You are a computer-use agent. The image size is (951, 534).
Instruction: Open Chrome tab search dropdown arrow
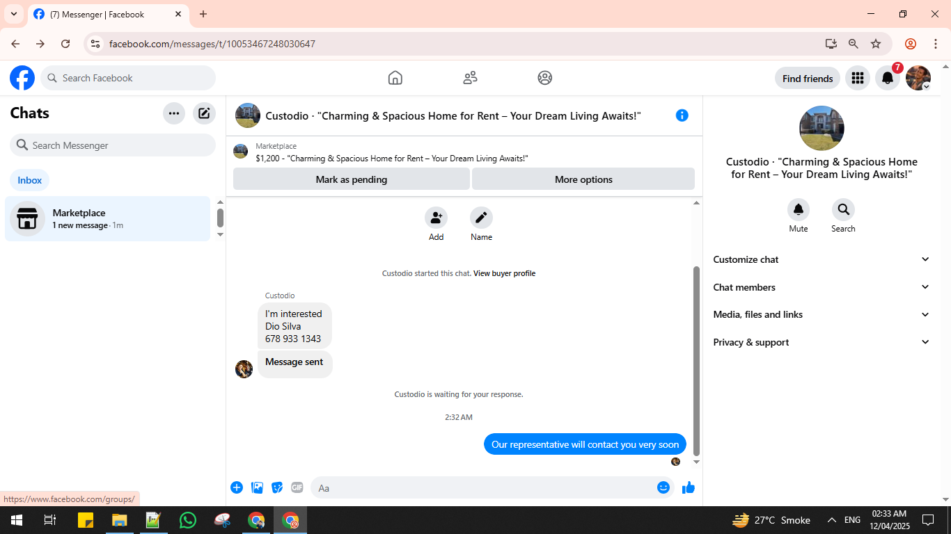click(x=14, y=14)
